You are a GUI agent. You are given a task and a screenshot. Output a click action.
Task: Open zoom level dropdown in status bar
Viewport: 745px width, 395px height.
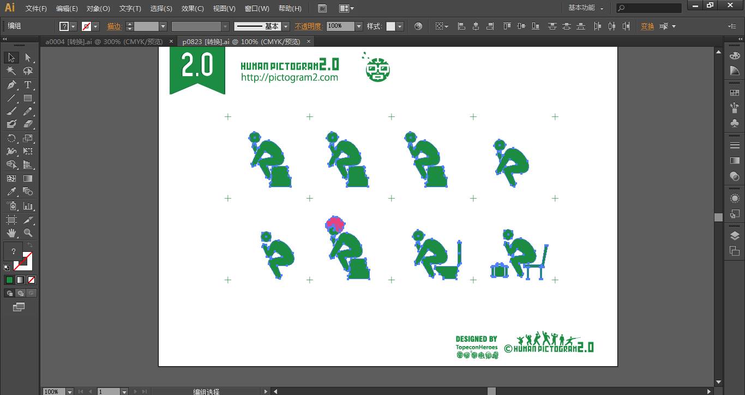70,391
